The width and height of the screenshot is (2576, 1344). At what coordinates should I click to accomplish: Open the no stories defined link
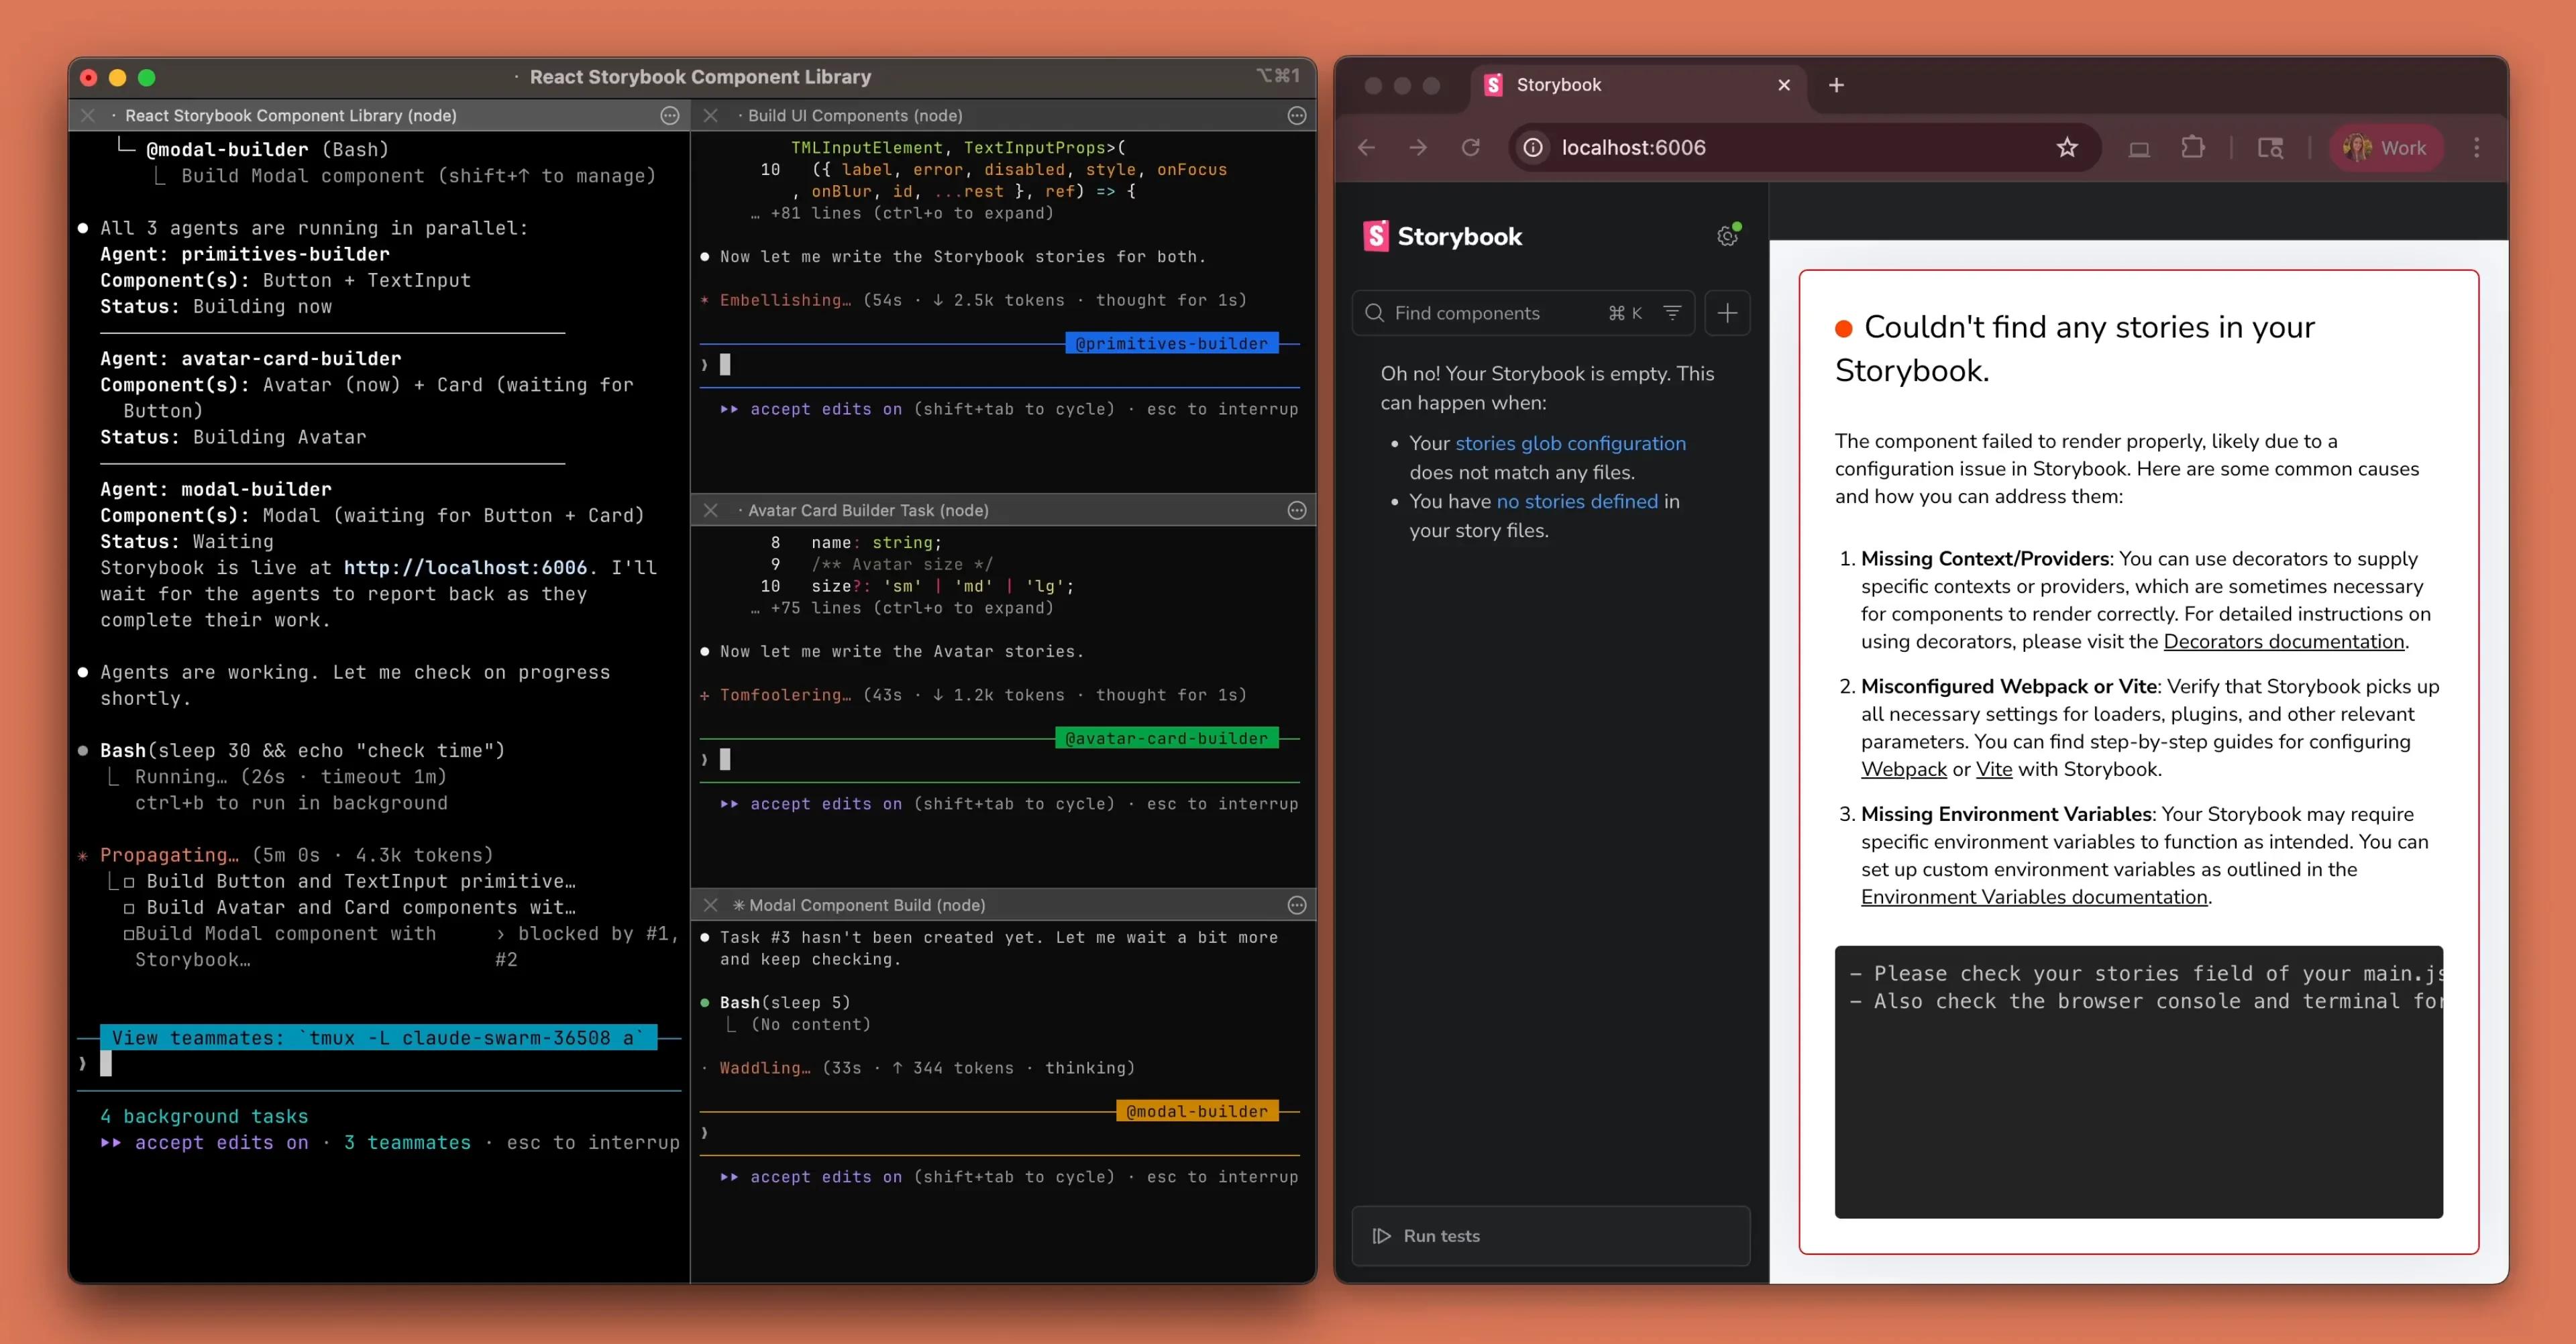1577,501
